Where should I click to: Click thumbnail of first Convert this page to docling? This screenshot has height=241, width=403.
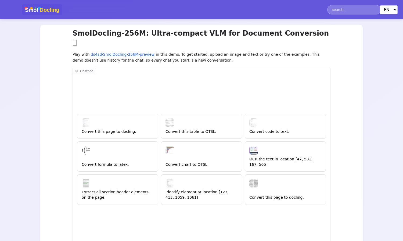[x=86, y=123]
